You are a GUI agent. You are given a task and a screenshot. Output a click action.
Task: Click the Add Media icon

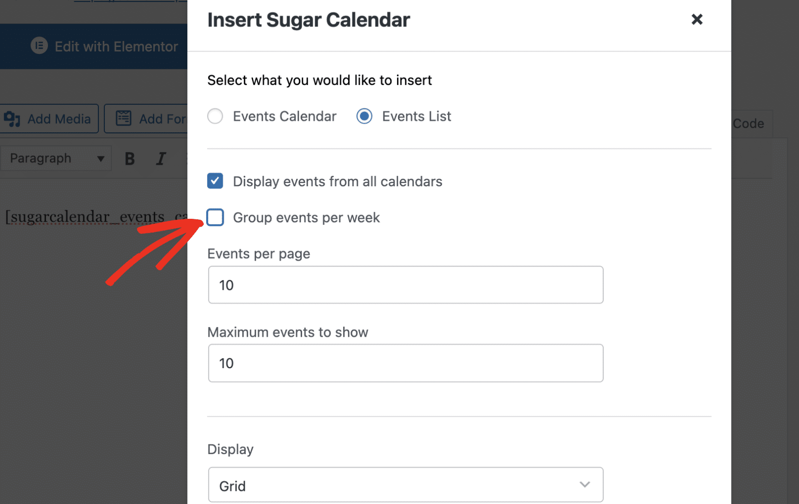coord(12,119)
